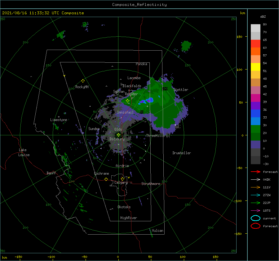
Task: Click the Innisfail label
Action: [125, 112]
